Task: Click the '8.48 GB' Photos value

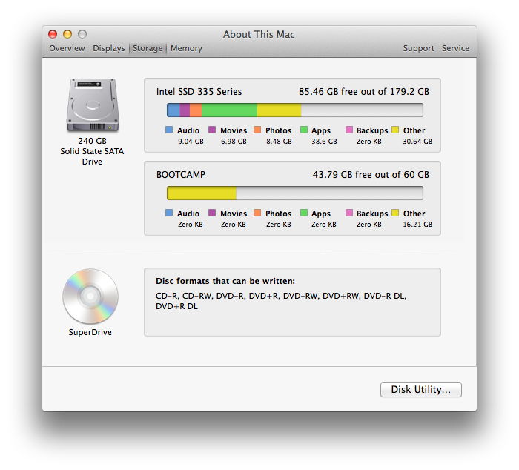Action: [x=279, y=142]
